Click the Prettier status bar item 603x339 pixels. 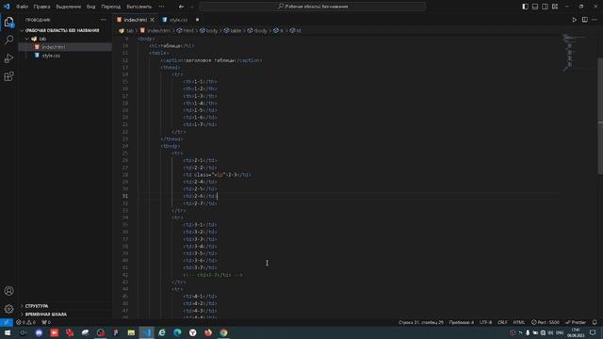click(576, 322)
